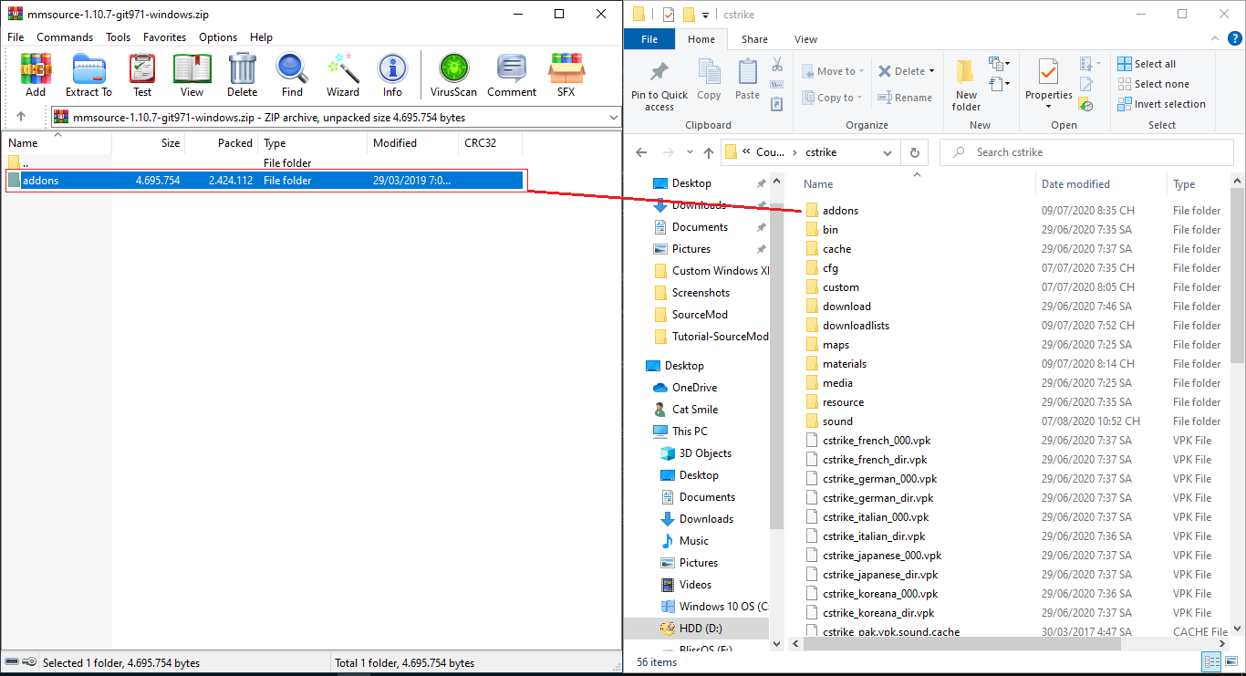The height and width of the screenshot is (676, 1246).
Task: Click the Paste icon in Explorer ribbon
Action: coord(747,79)
